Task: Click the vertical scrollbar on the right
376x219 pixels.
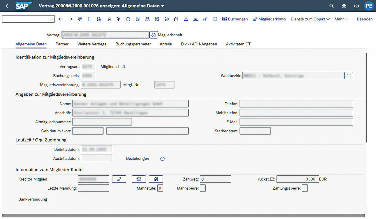Action: coord(367,97)
